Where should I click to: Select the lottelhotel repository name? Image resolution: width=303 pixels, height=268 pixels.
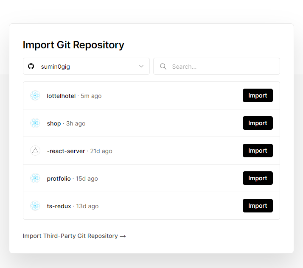61,96
